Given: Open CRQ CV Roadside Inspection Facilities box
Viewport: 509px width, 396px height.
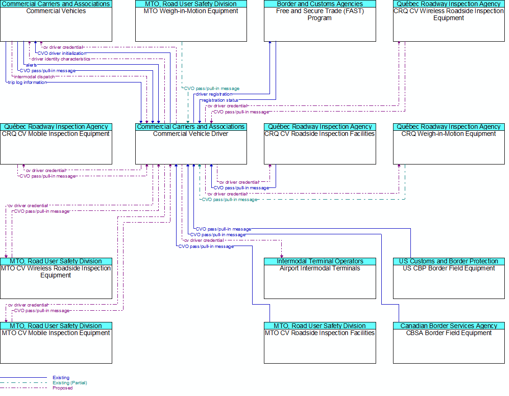Looking at the screenshot, I should coord(320,144).
